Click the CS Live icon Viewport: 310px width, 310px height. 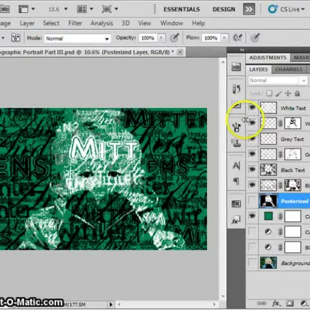273,9
